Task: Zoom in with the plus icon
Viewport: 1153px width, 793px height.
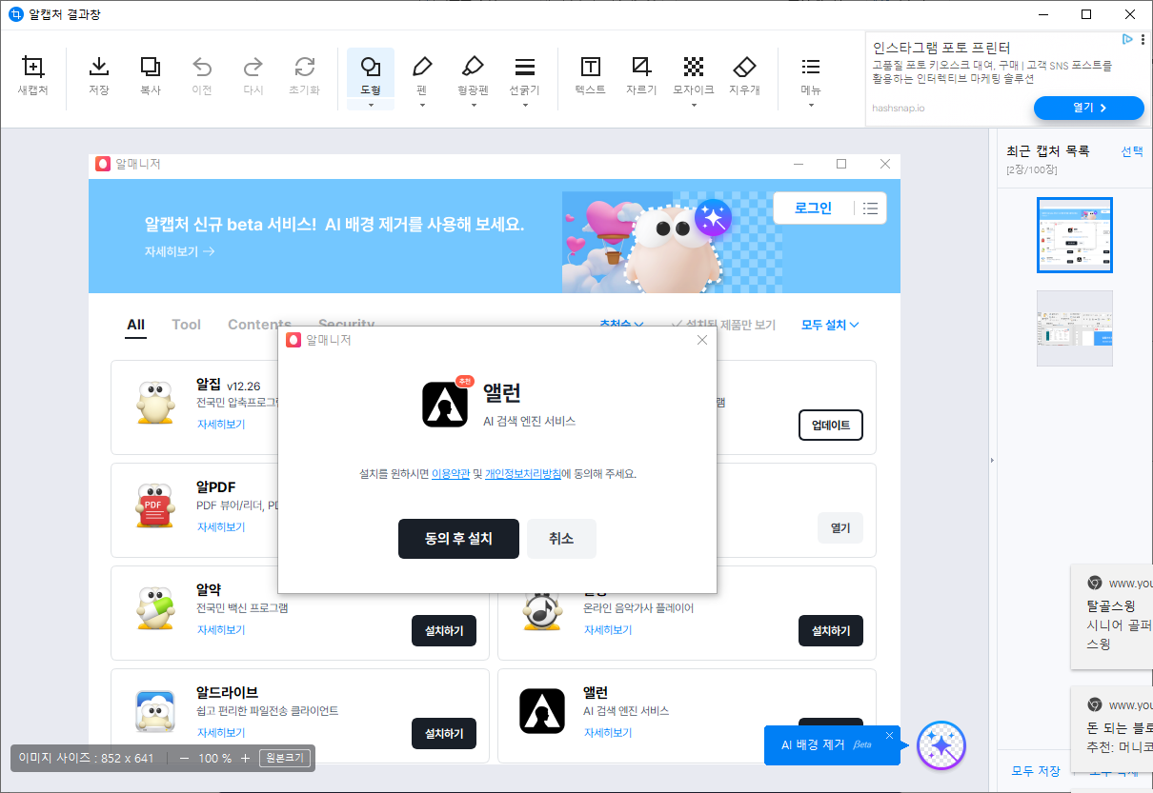Action: [x=245, y=759]
